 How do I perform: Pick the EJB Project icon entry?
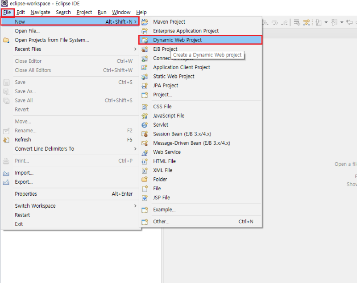pyautogui.click(x=145, y=49)
